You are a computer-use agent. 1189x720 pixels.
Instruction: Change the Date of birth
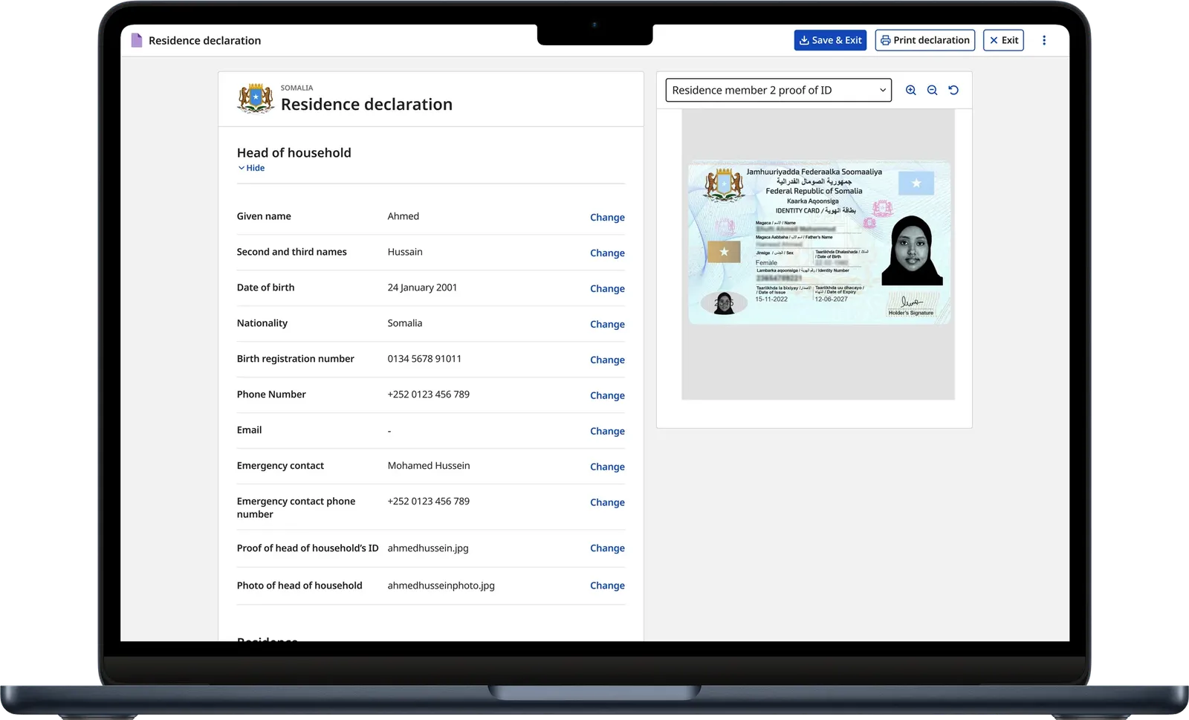(x=607, y=288)
